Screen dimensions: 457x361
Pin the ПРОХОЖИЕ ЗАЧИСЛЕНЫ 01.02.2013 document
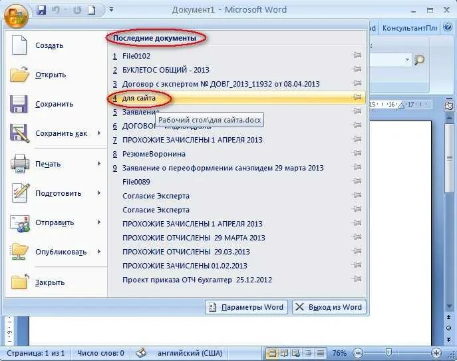click(x=357, y=264)
